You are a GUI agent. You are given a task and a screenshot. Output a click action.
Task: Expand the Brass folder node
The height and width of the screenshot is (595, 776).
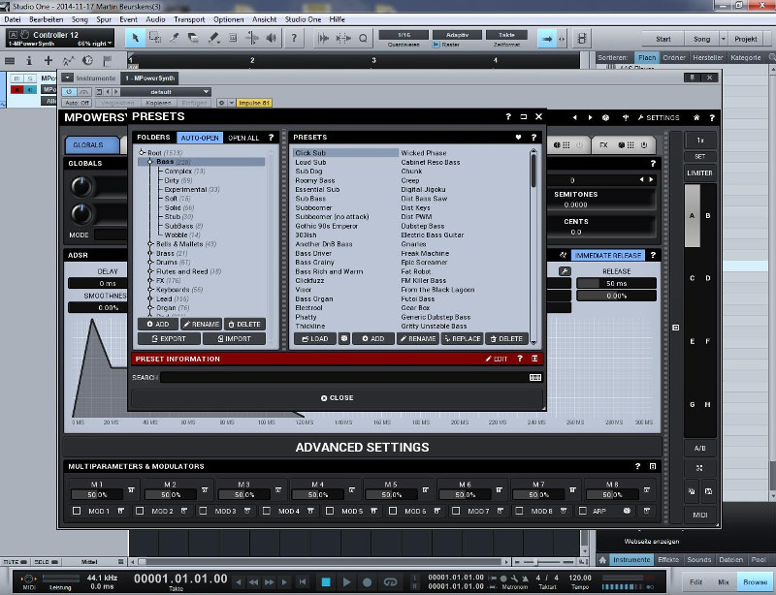[150, 253]
